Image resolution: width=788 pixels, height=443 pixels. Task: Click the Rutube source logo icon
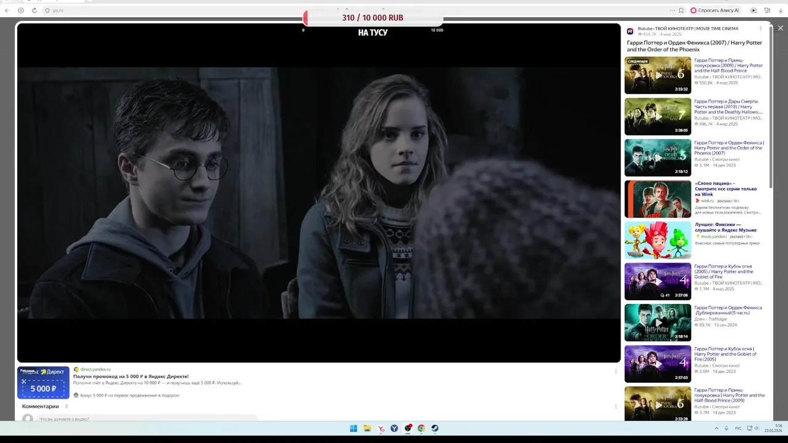coord(630,31)
